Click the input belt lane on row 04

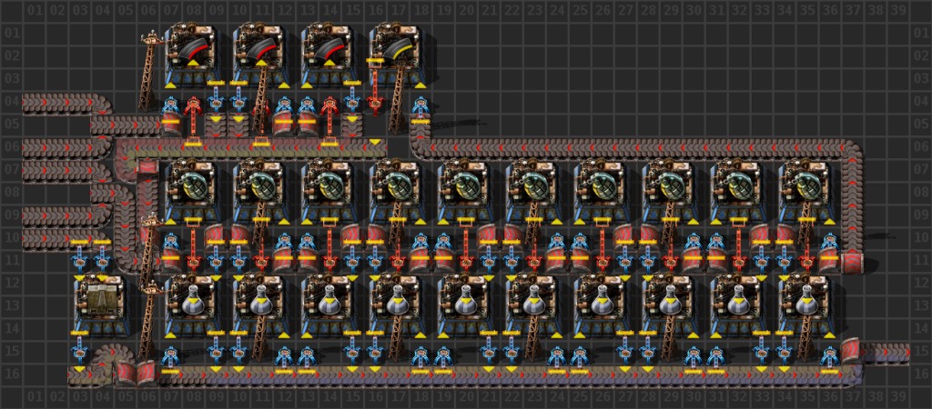click(66, 104)
